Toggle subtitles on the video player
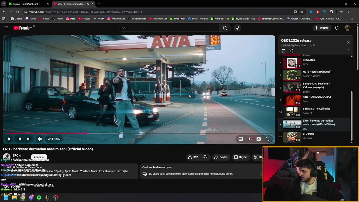 click(241, 139)
